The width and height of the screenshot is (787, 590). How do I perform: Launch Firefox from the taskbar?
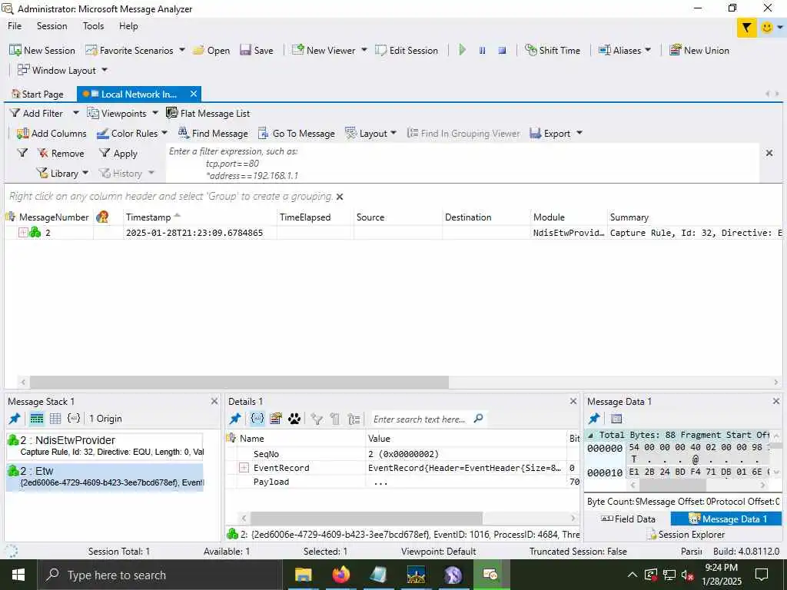tap(340, 575)
